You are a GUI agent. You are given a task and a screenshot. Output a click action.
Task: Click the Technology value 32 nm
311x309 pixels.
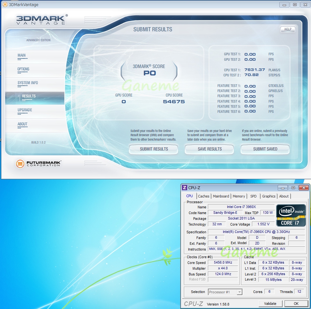coord(217,224)
